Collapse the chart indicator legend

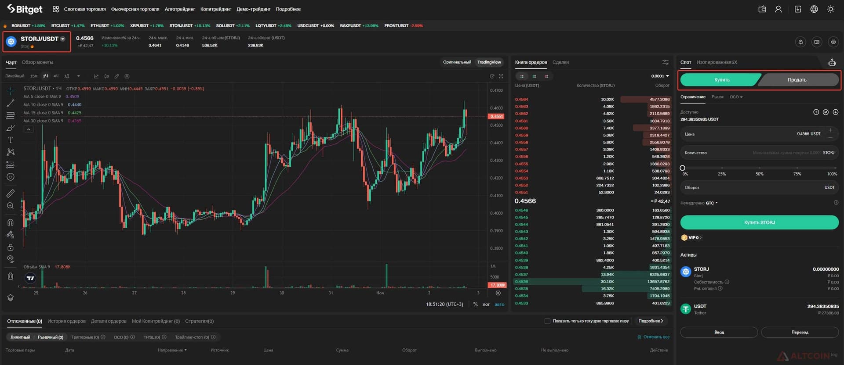[29, 129]
